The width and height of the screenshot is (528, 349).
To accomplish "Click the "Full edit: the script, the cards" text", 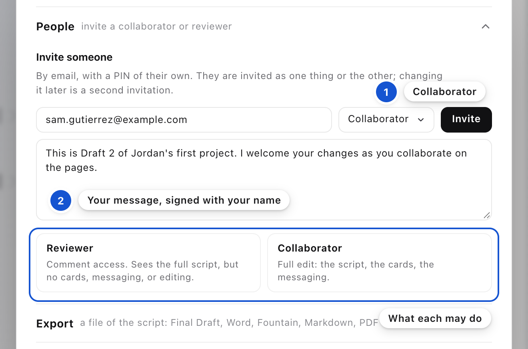I will pos(356,271).
